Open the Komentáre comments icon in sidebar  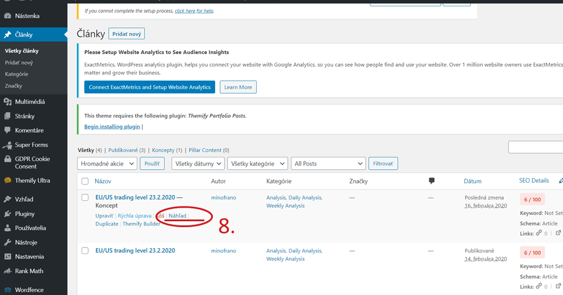coord(8,130)
